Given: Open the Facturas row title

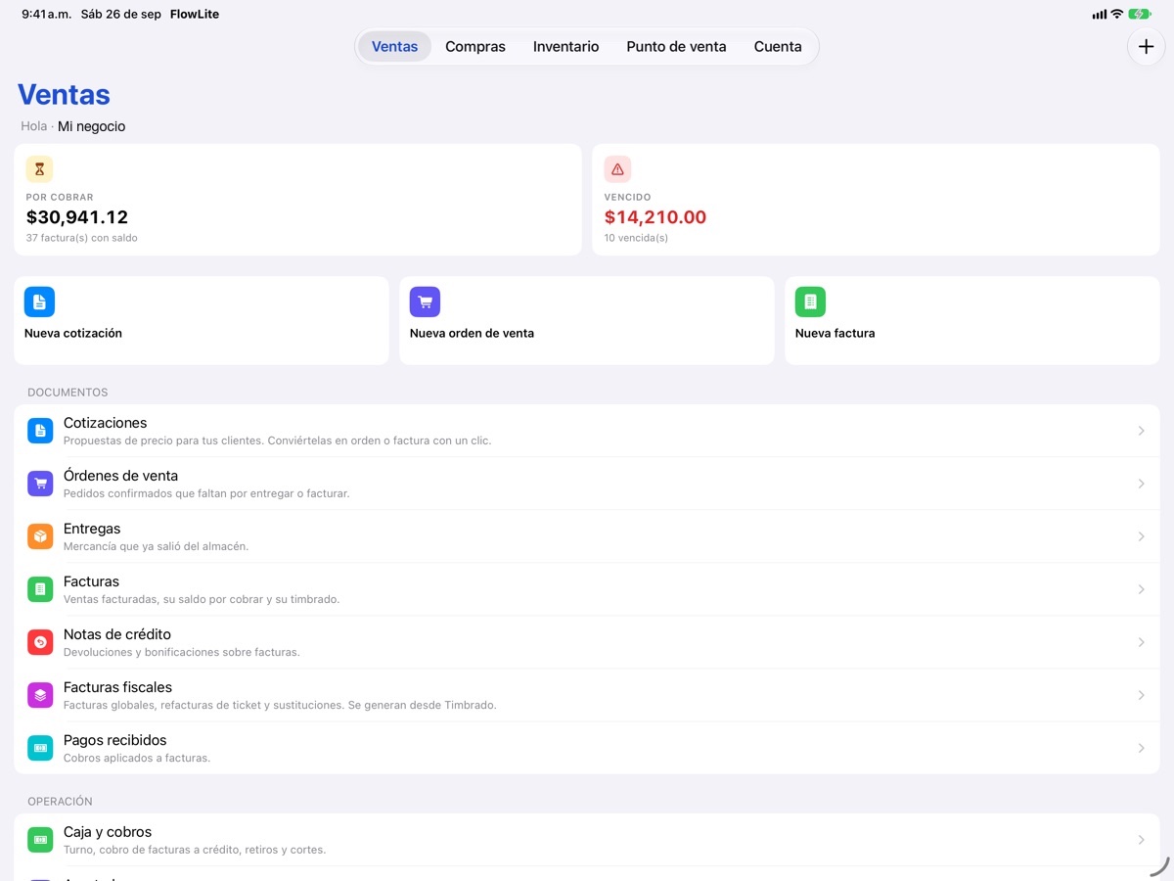Looking at the screenshot, I should [x=91, y=581].
